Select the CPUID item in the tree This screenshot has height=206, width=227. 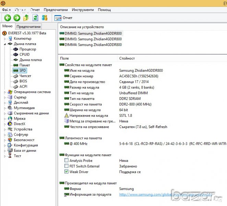(x=24, y=54)
